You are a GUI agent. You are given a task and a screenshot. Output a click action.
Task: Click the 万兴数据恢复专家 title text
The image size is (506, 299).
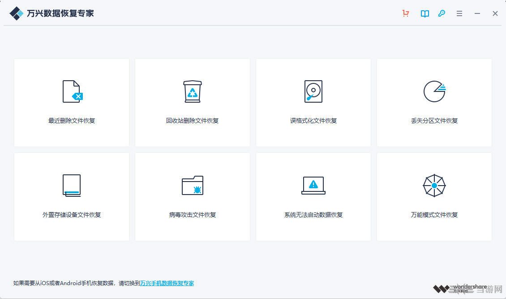tap(60, 13)
